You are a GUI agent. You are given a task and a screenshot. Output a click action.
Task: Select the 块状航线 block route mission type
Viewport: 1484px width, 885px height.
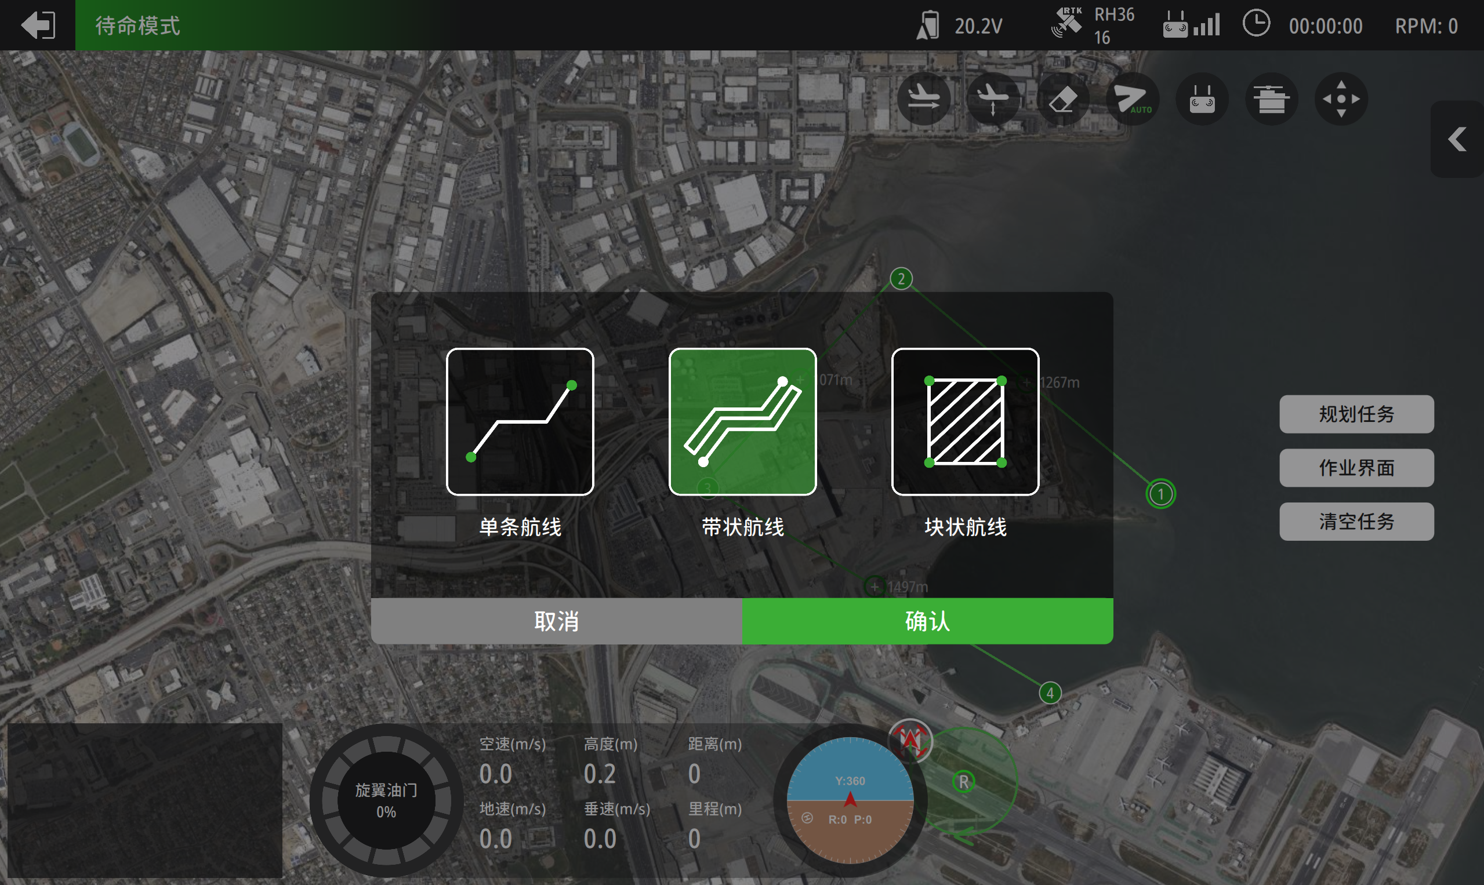[x=964, y=420]
